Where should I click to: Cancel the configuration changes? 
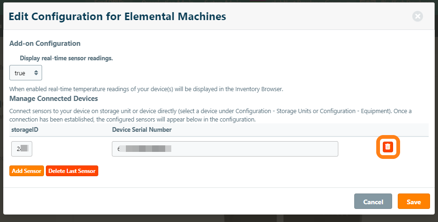[373, 201]
